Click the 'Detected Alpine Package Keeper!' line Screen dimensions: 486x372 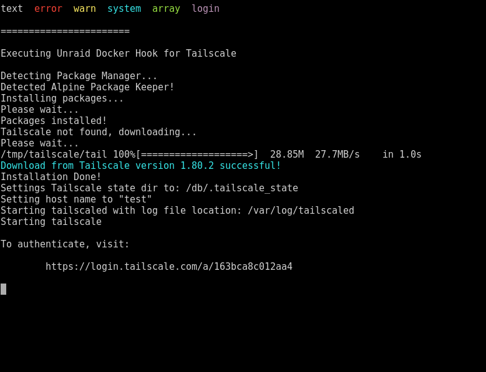[x=87, y=87]
